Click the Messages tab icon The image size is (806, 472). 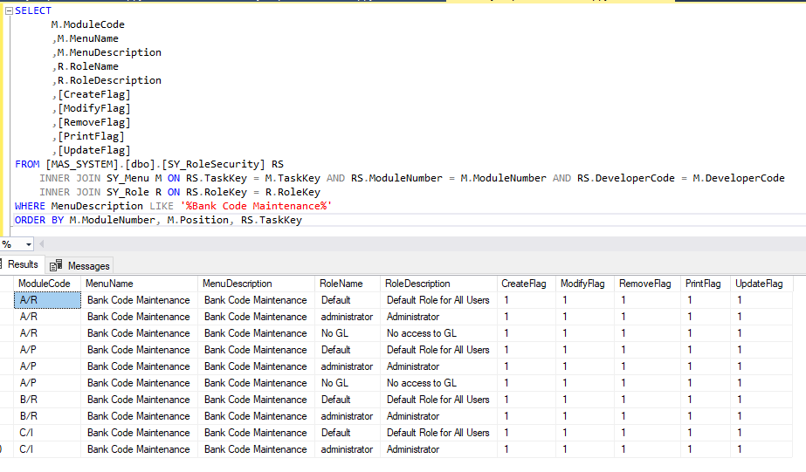pos(56,265)
